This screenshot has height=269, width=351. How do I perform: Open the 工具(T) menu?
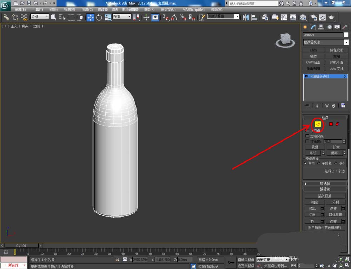pos(38,9)
